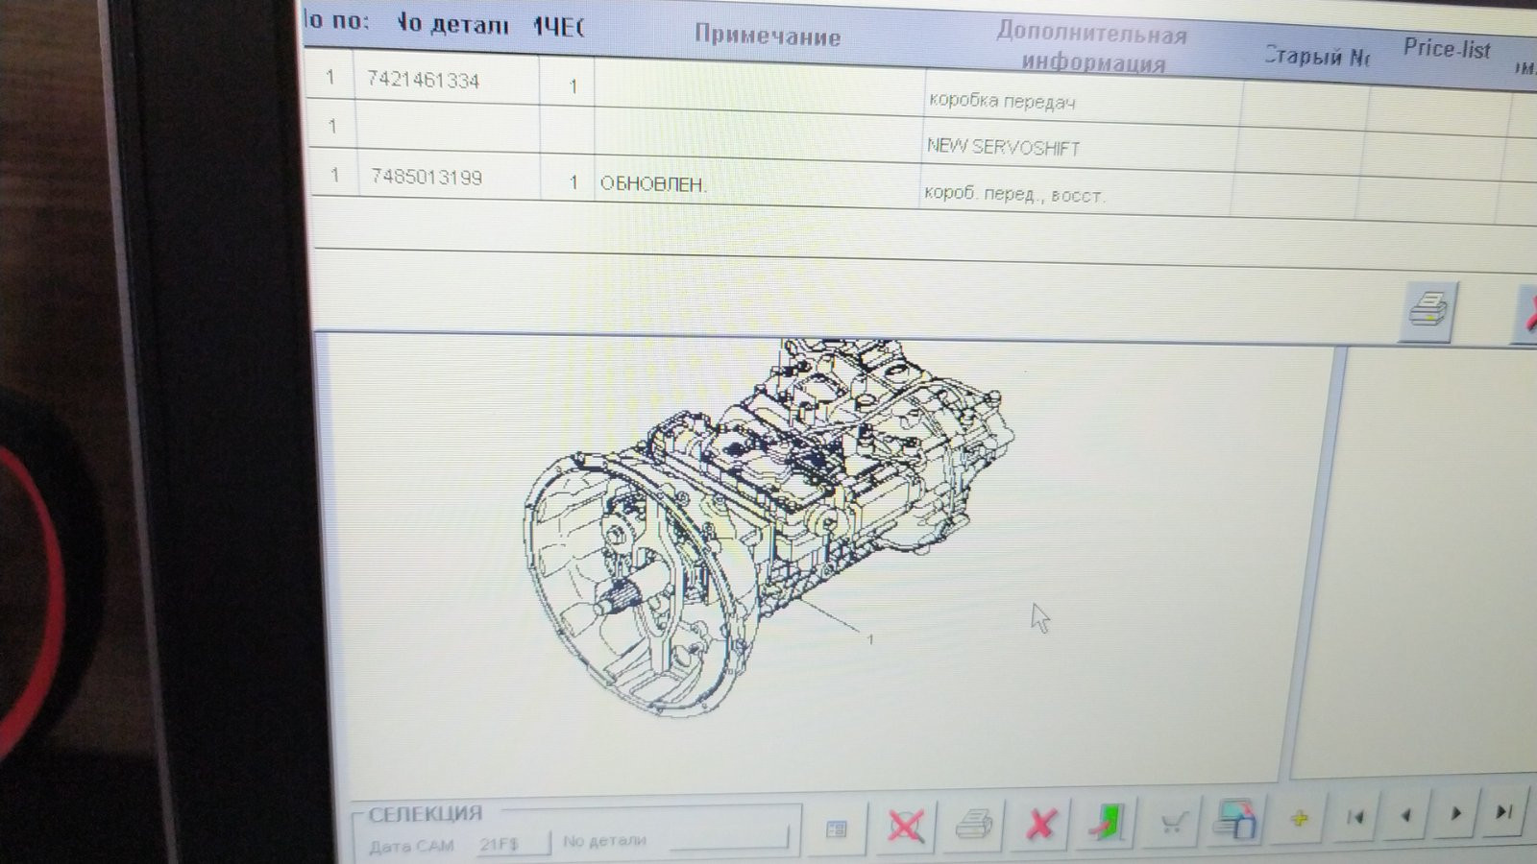Go to the next page arrow
Viewport: 1537px width, 864px height.
point(1456,814)
